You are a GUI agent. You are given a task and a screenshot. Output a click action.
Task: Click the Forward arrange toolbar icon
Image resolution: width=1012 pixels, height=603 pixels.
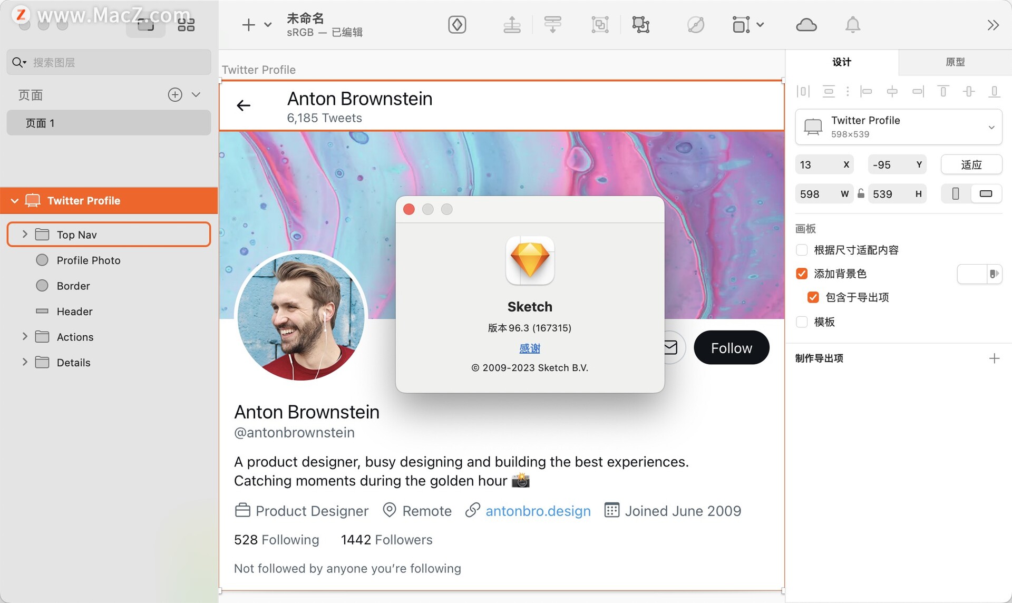tap(512, 25)
